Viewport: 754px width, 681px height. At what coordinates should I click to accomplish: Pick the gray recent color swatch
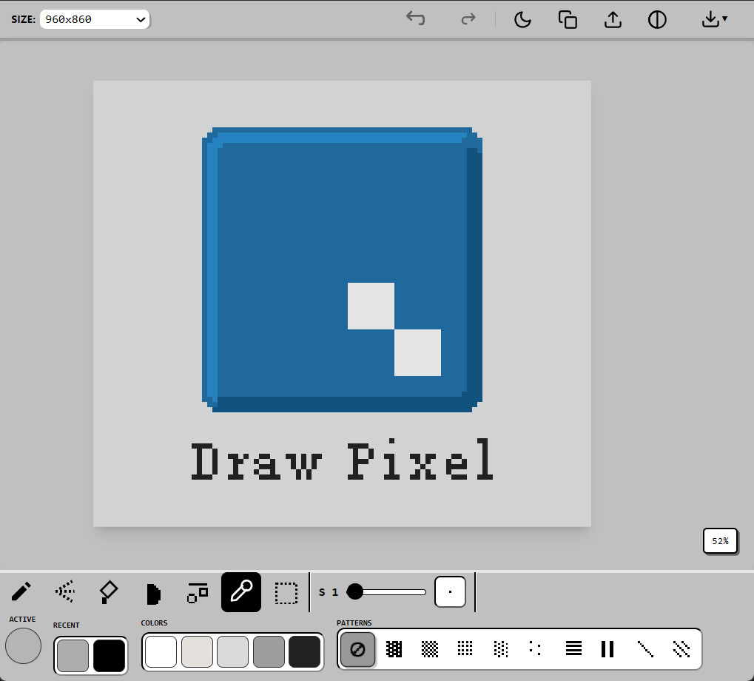[x=73, y=656]
